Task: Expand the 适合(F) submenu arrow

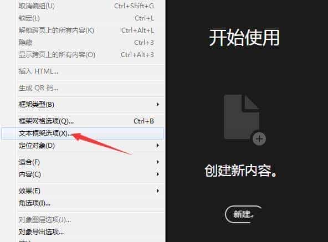Action: (158, 162)
